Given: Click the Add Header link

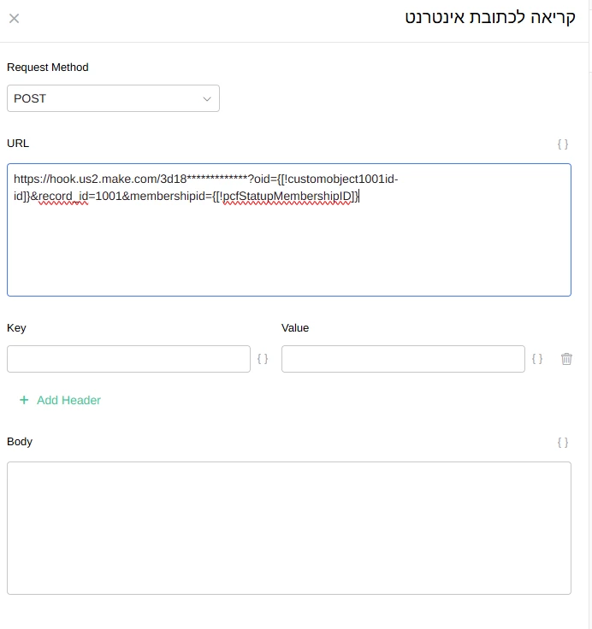Looking at the screenshot, I should [x=68, y=400].
